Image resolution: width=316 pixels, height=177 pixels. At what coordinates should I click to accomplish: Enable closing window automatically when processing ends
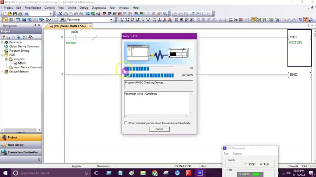[126, 123]
